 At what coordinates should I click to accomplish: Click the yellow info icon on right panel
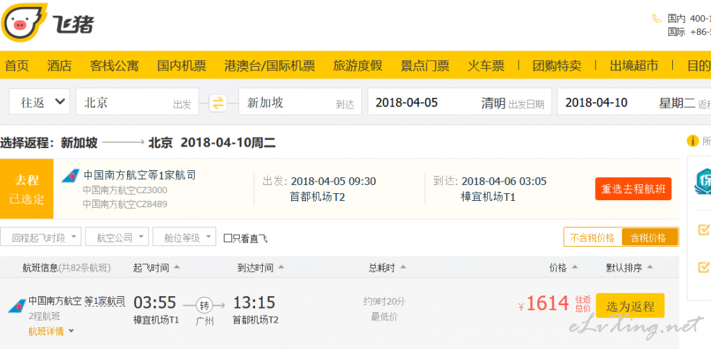coord(692,141)
